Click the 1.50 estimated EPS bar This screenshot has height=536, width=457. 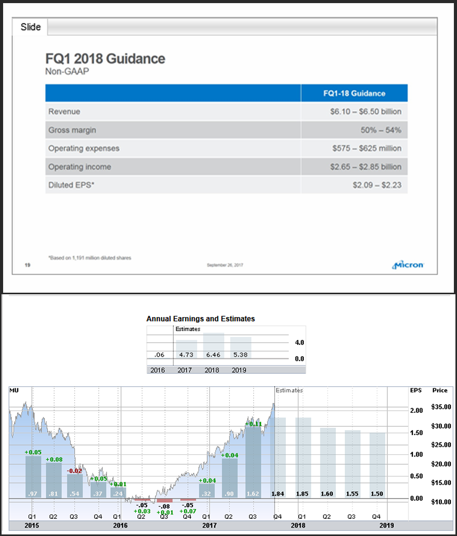pos(377,465)
